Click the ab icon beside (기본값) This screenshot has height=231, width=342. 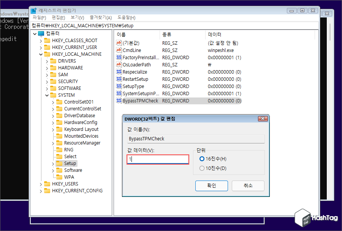coord(119,43)
